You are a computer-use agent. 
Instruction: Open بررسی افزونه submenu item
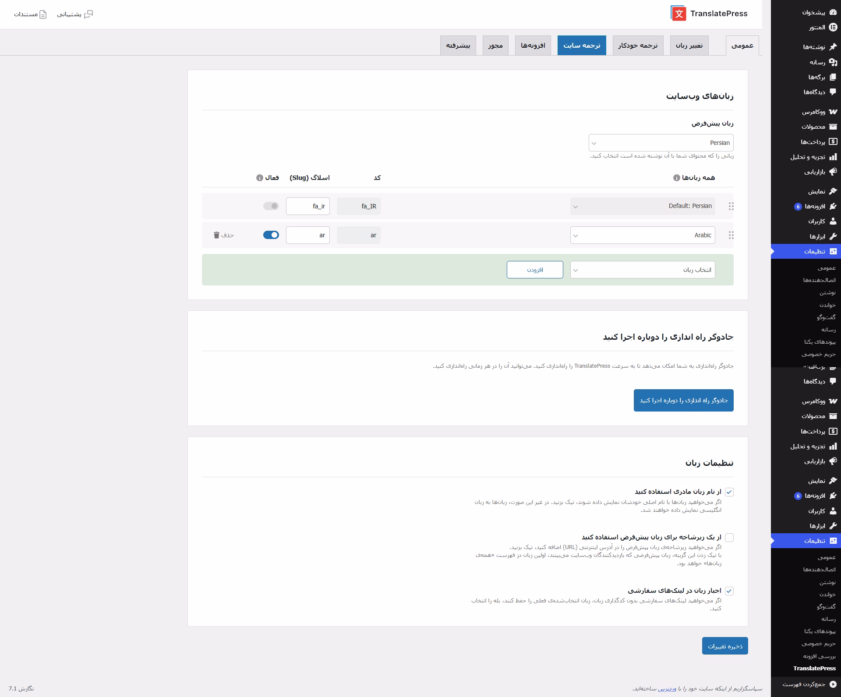click(x=819, y=656)
